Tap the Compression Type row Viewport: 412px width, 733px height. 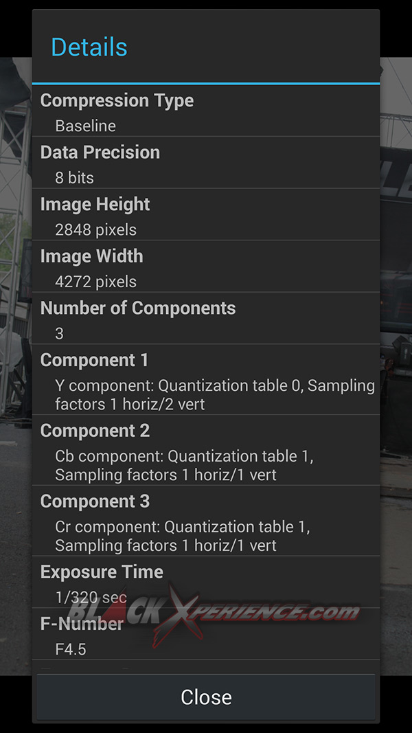click(x=117, y=100)
